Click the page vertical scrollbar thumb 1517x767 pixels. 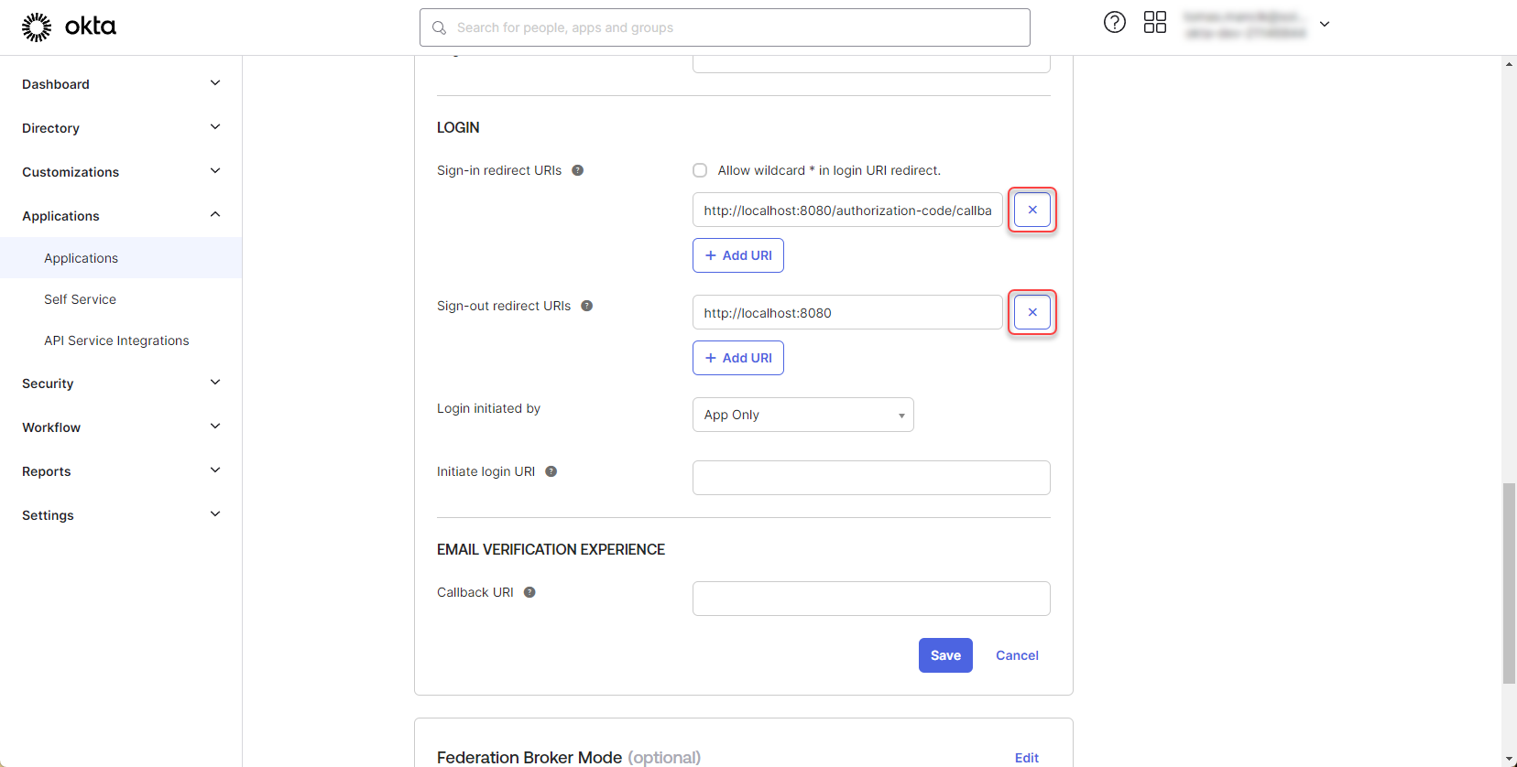(x=1509, y=583)
